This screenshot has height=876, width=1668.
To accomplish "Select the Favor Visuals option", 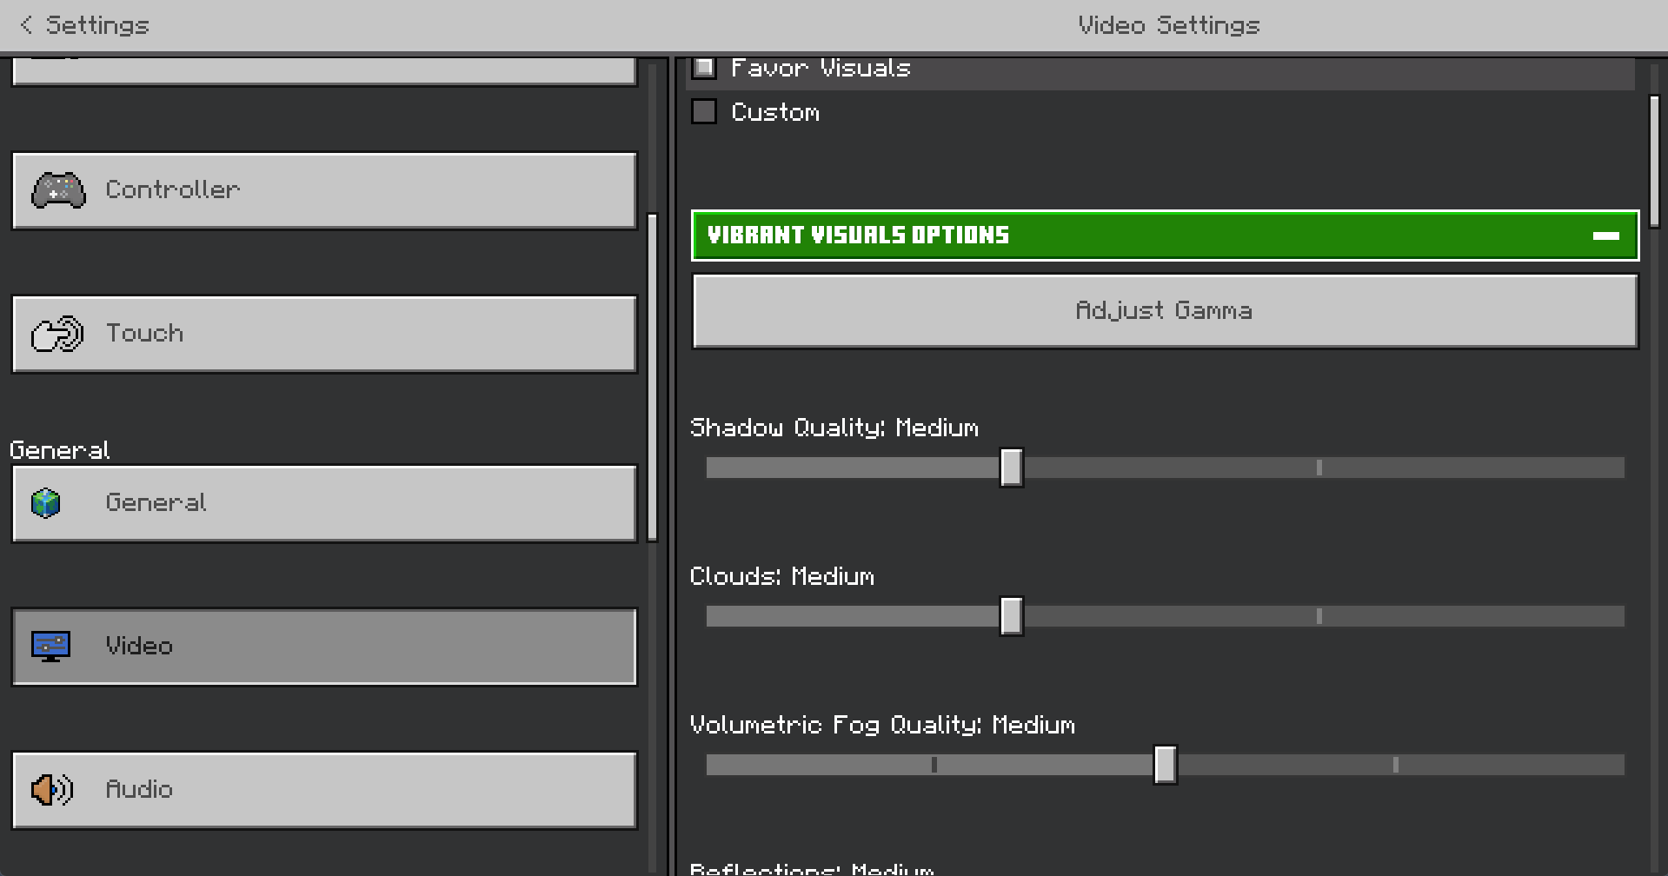I will click(704, 68).
